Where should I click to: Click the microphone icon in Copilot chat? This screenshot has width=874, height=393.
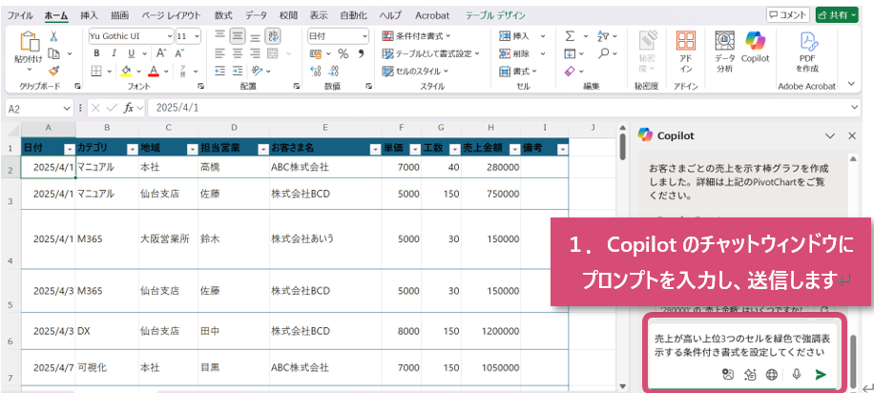coord(797,374)
